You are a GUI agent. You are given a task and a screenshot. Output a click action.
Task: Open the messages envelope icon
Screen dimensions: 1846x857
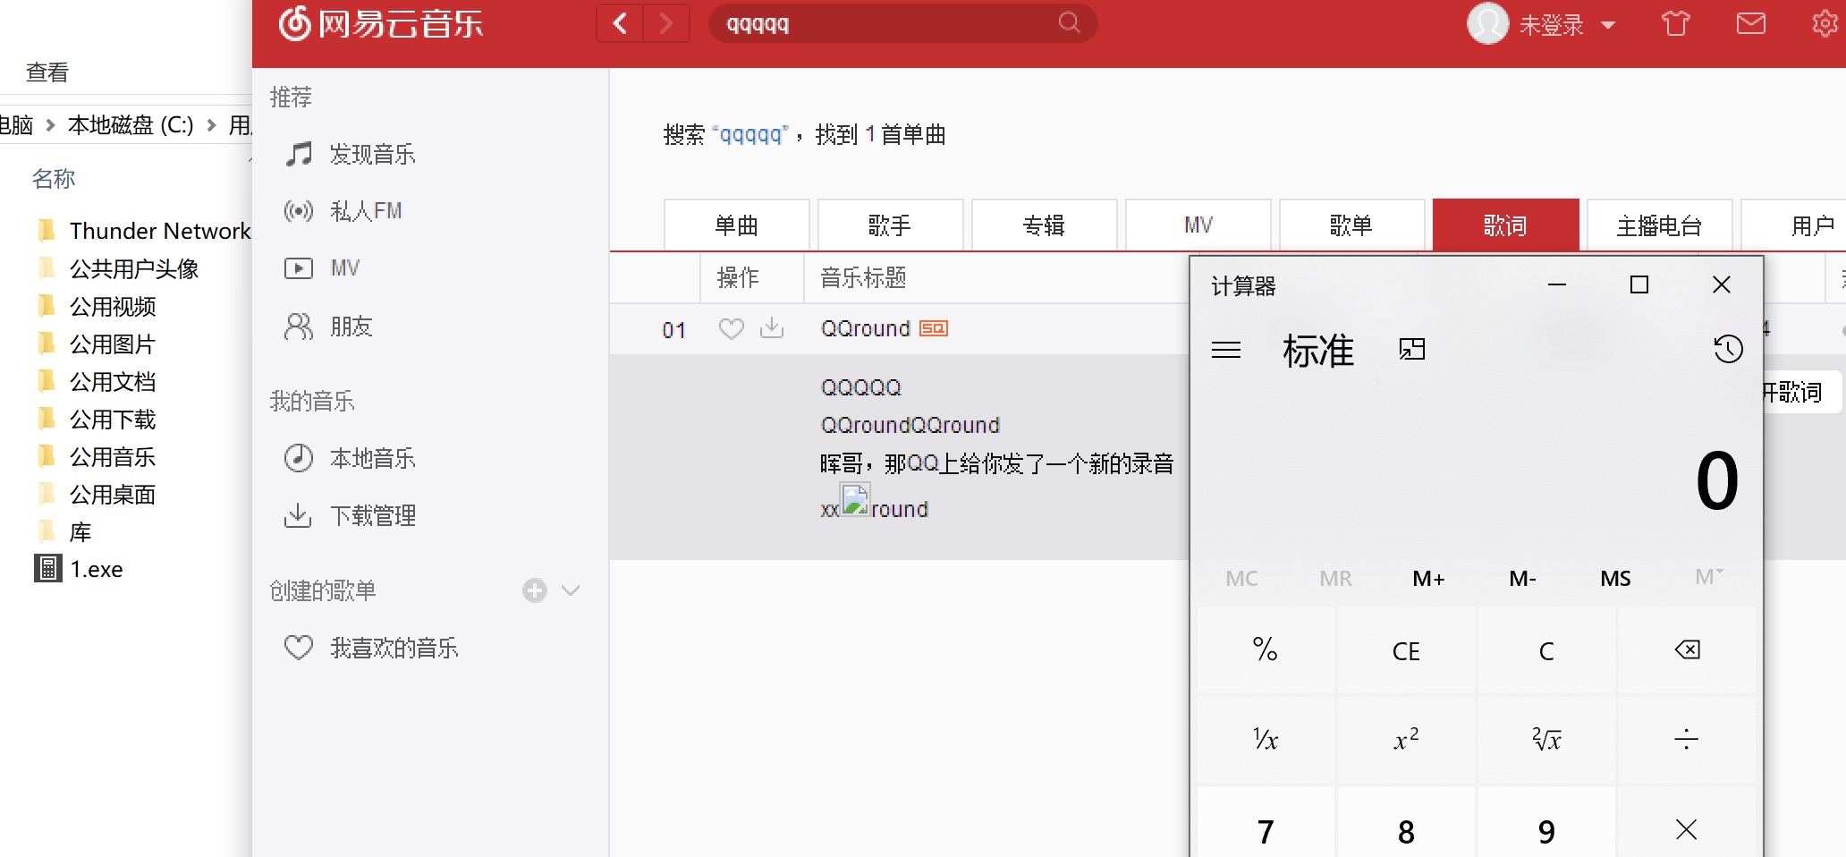(x=1750, y=23)
